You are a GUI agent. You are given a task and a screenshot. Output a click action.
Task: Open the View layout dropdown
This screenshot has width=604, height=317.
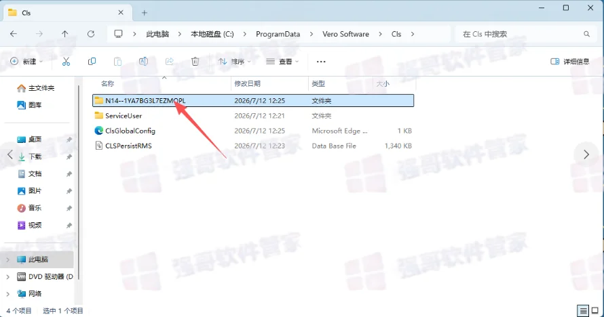pyautogui.click(x=282, y=62)
